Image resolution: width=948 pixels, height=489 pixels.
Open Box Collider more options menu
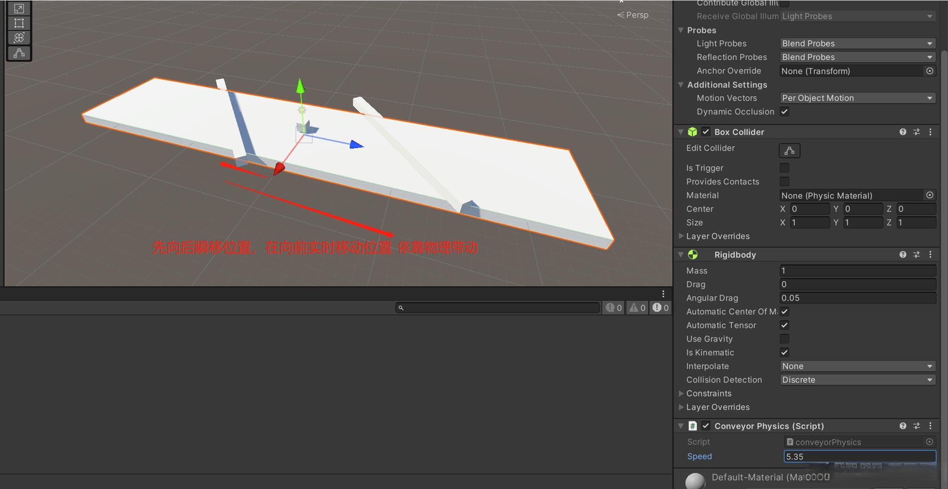[x=930, y=132]
